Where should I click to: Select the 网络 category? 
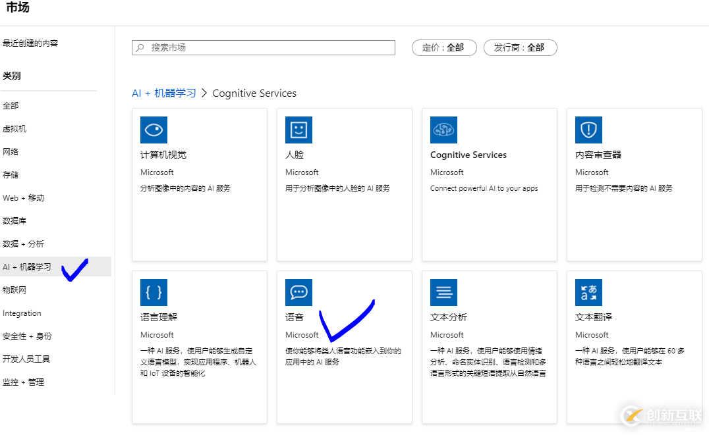point(11,152)
